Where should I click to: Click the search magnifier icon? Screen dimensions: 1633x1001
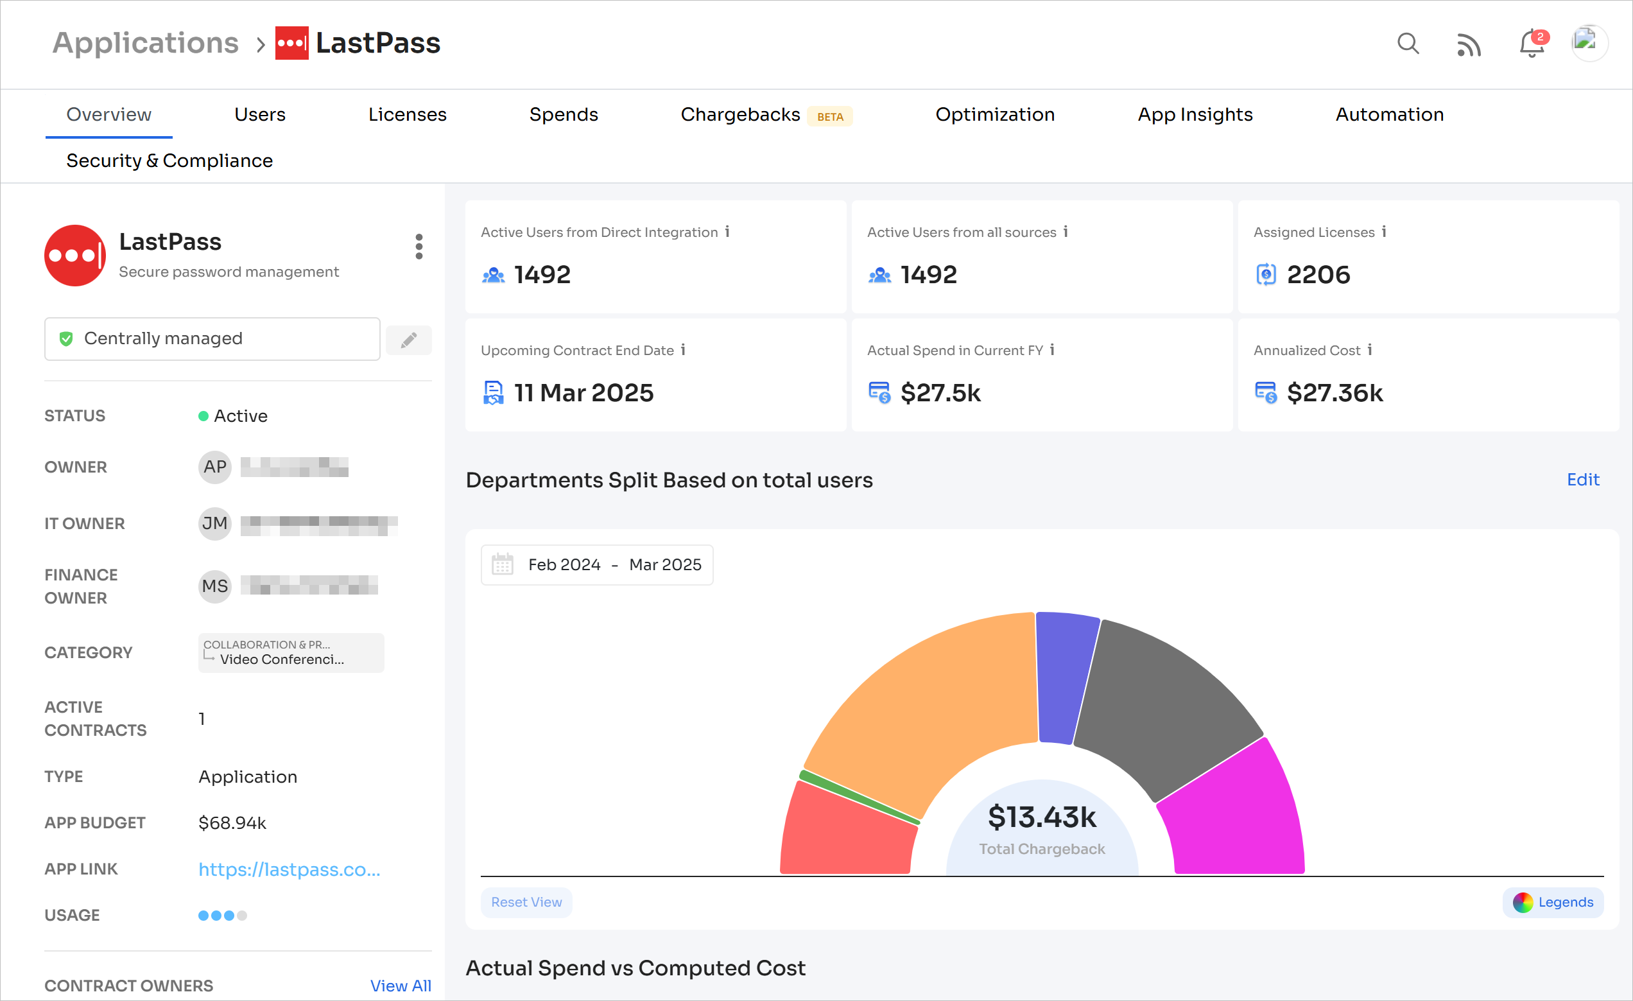coord(1408,44)
